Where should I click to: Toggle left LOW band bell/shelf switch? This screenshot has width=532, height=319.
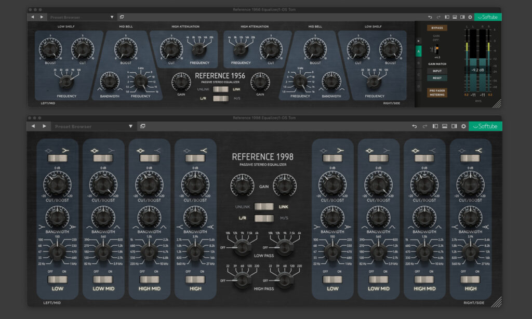click(57, 158)
